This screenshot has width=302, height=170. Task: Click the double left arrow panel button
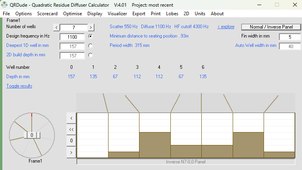(71, 129)
